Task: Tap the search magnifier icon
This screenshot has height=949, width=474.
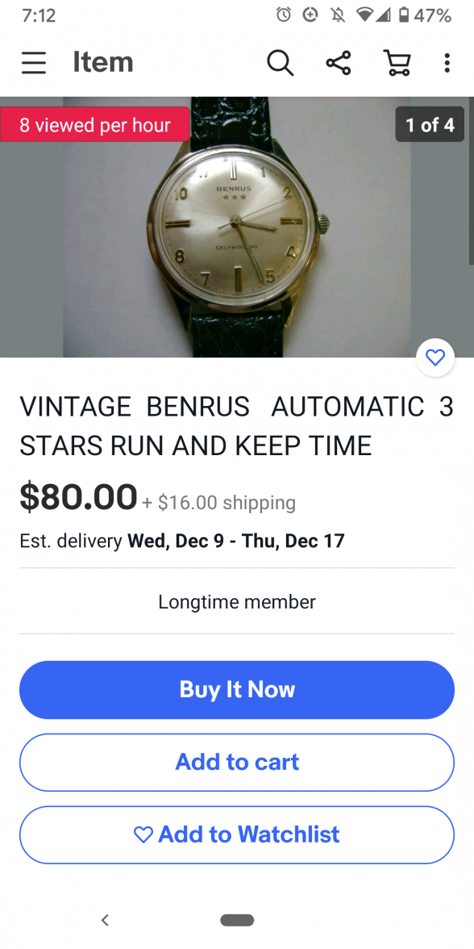Action: click(281, 63)
